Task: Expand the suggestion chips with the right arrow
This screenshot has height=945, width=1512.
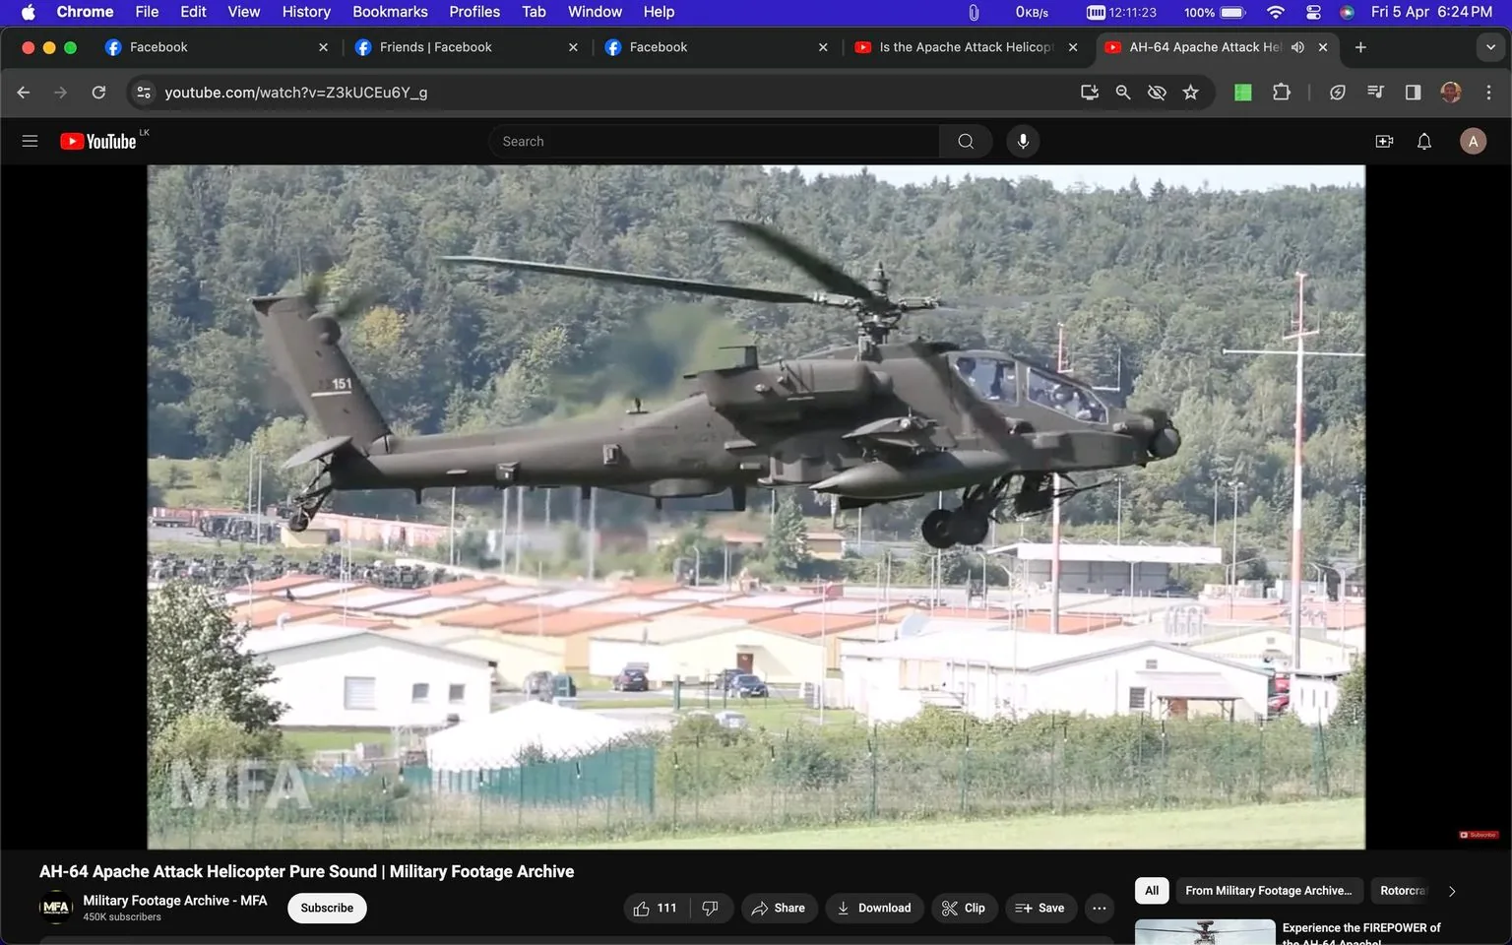Action: 1452,890
